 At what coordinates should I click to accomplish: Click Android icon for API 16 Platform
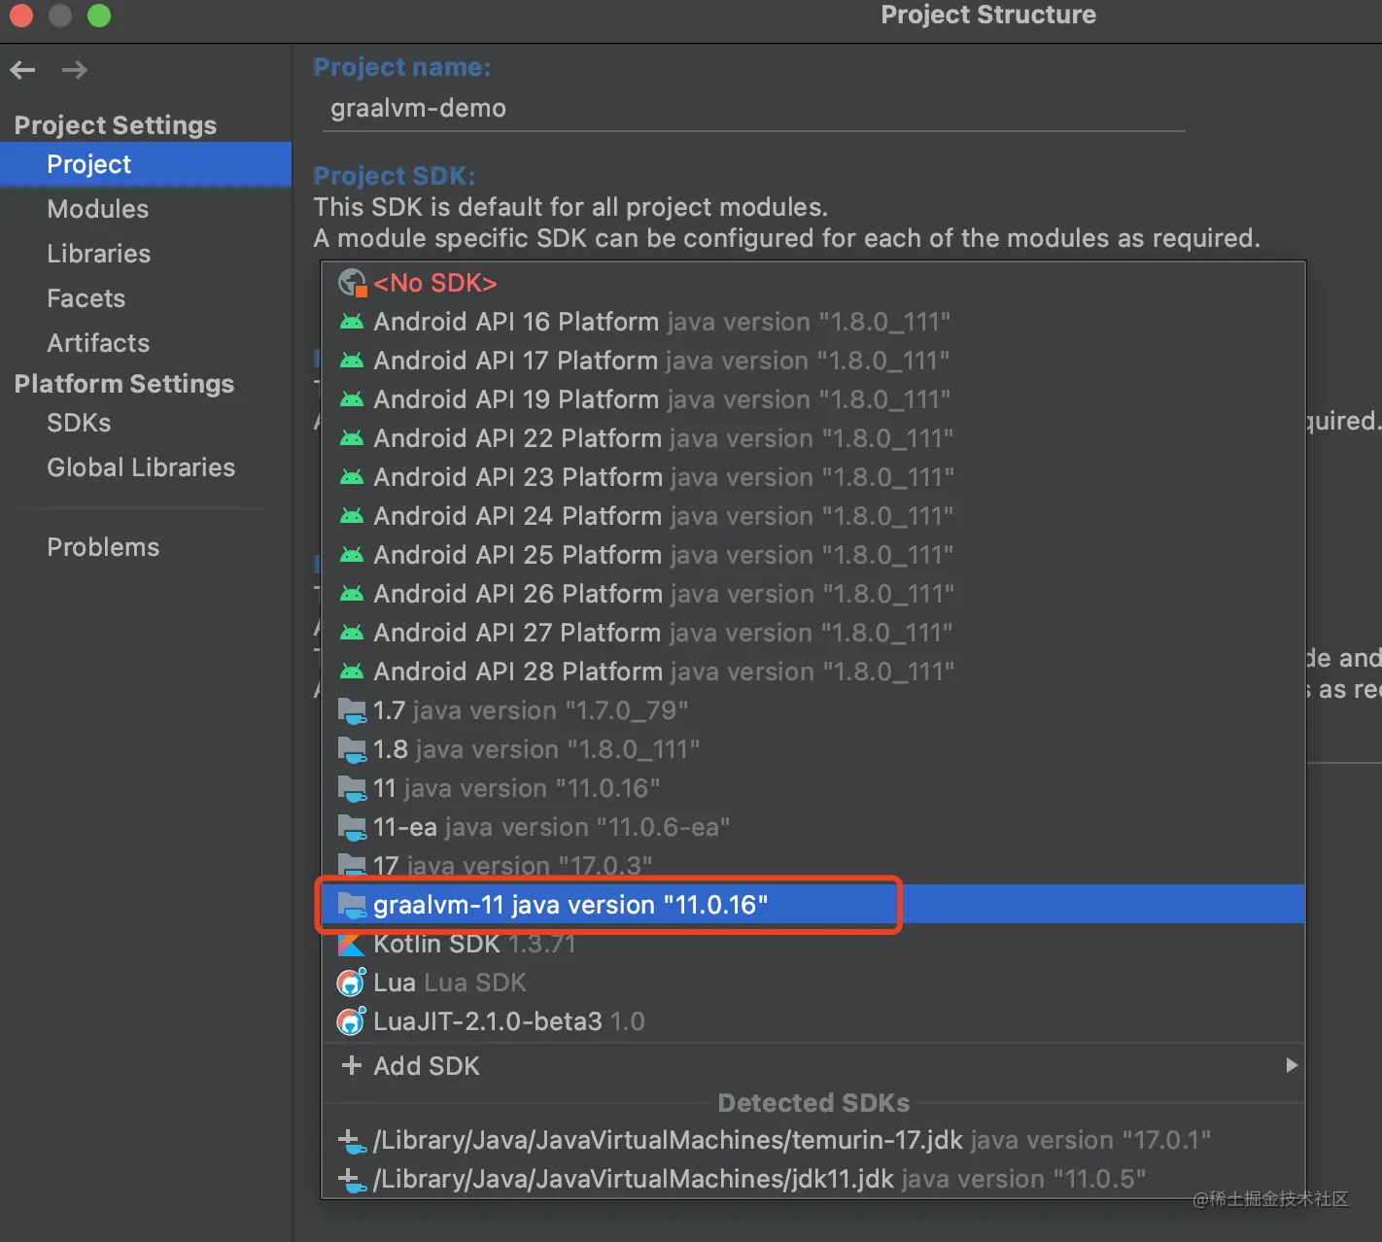point(352,322)
